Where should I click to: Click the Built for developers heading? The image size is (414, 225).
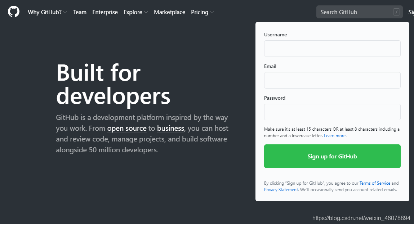[x=113, y=84]
